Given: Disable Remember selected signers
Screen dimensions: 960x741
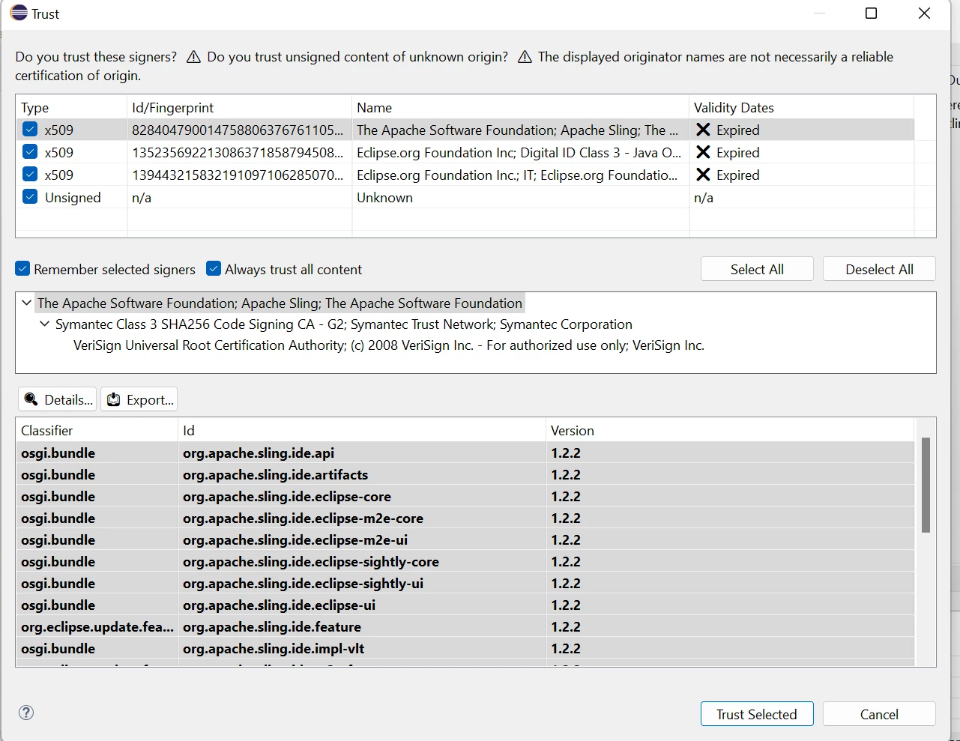Looking at the screenshot, I should click(23, 269).
